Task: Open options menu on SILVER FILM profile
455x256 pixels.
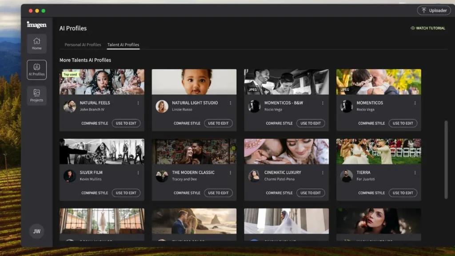Action: [x=138, y=172]
